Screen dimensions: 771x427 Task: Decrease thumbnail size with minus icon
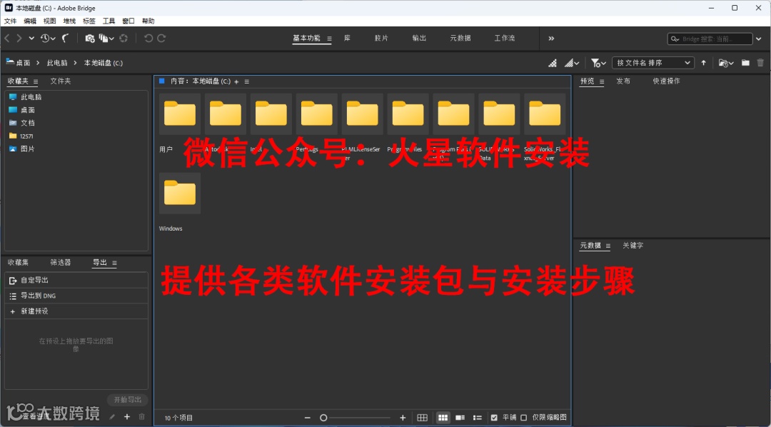coord(307,418)
